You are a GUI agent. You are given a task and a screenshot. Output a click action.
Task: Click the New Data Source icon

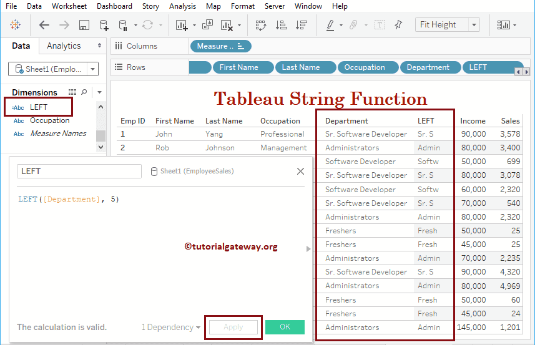104,25
